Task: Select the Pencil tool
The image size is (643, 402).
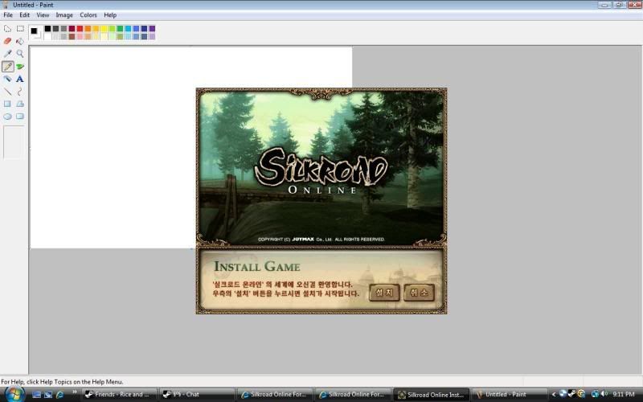Action: click(x=7, y=67)
